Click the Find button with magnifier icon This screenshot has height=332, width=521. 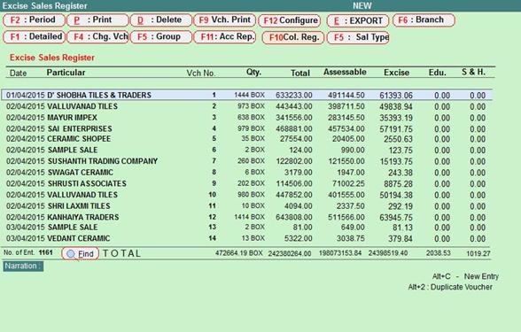point(81,253)
